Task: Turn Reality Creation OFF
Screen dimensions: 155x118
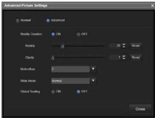Action: click(78, 34)
